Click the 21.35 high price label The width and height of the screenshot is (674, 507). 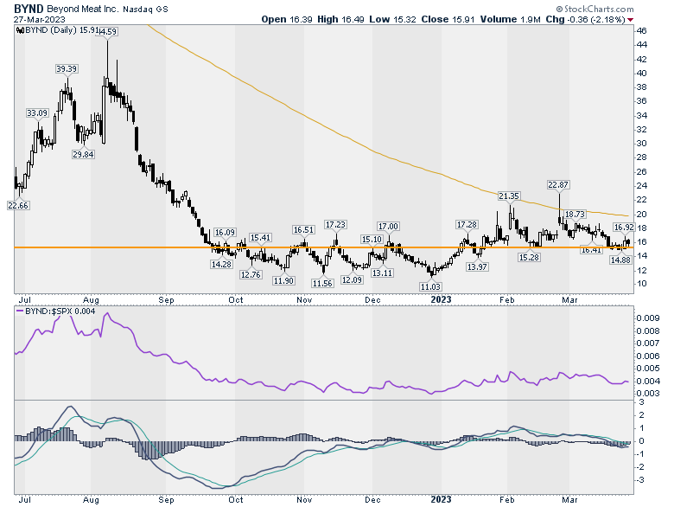click(x=509, y=196)
